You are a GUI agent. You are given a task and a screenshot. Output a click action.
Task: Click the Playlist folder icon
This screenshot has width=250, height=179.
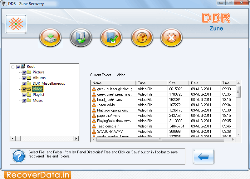click(x=29, y=95)
